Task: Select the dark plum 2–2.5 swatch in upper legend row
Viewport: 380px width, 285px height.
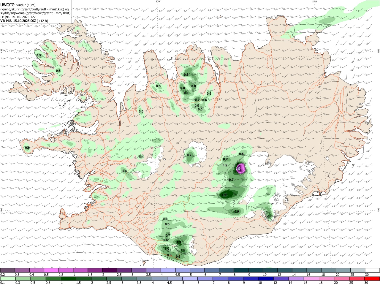Action: [110, 270]
